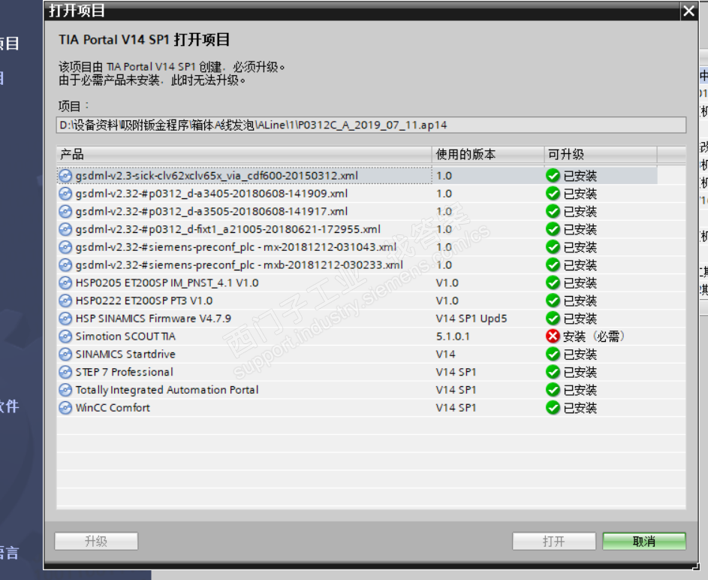Click product icon beside gsdml p0312_d-a3505 row

[65, 211]
